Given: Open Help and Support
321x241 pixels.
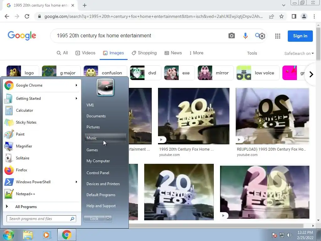Looking at the screenshot, I should click(x=105, y=206).
